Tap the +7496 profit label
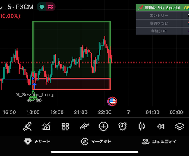 [35, 101]
